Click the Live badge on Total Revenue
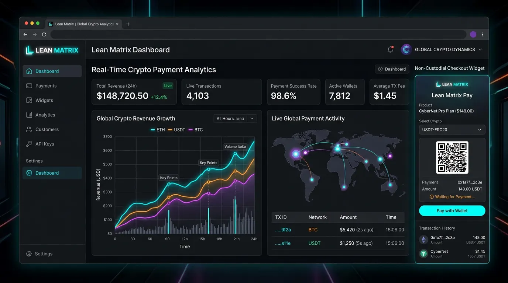Viewport: 508px width, 283px height. 168,86
